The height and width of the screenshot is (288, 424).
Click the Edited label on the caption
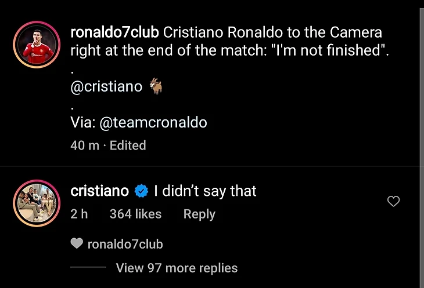click(x=128, y=145)
